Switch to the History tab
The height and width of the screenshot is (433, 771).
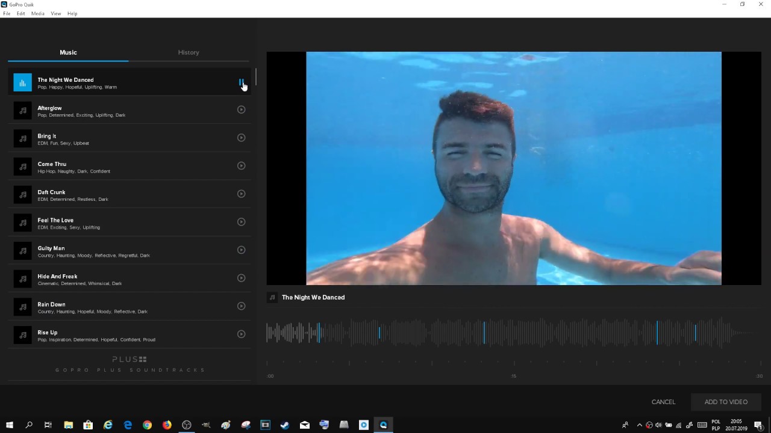pos(189,52)
